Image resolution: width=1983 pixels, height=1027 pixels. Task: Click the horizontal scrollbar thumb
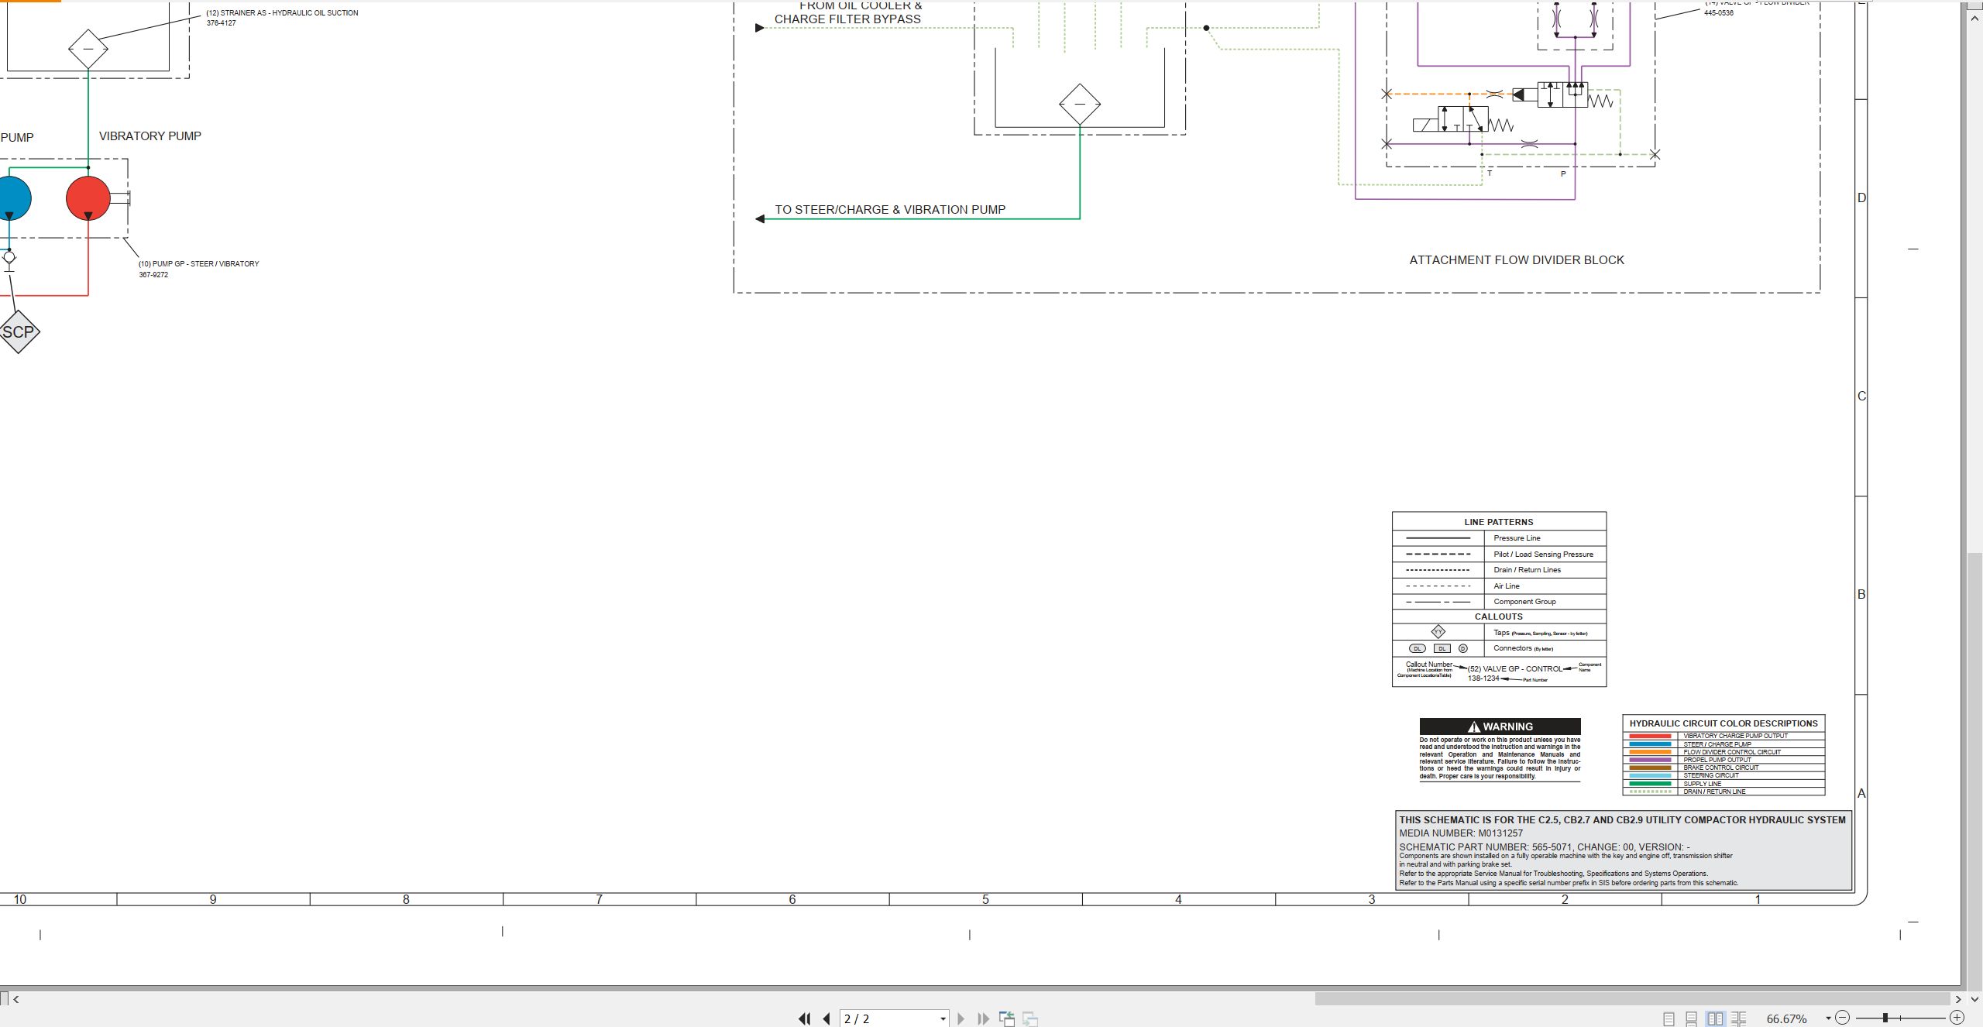[1632, 999]
